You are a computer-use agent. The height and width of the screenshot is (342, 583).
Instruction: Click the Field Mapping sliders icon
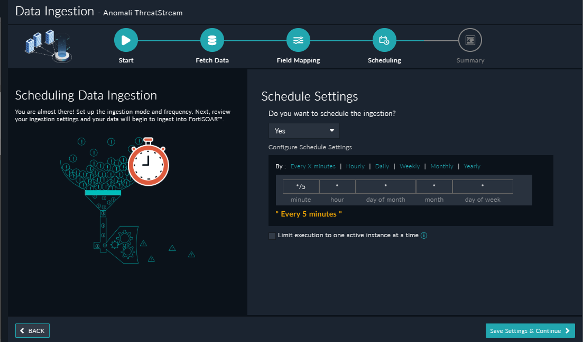(x=298, y=40)
